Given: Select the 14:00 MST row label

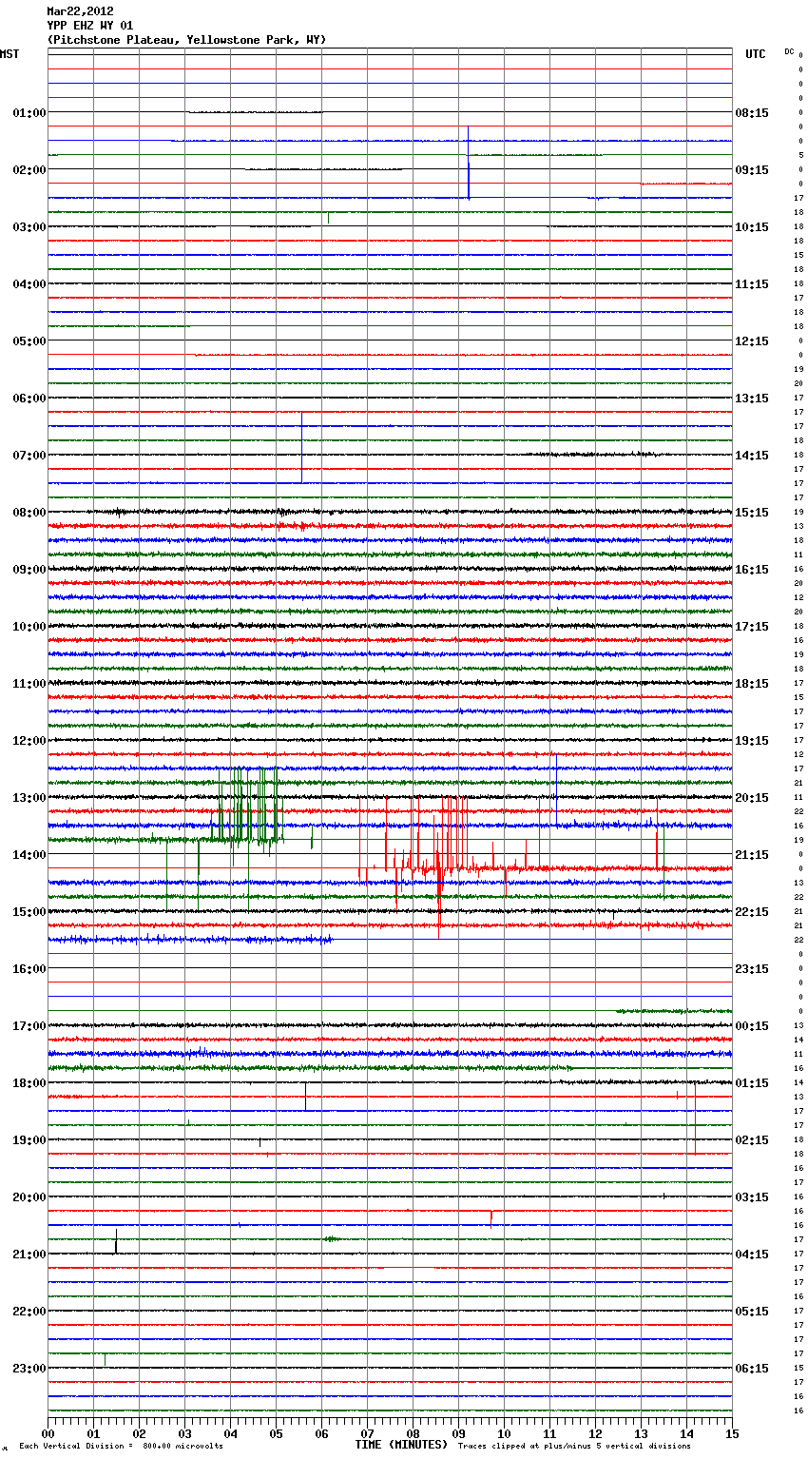Looking at the screenshot, I should tap(29, 855).
